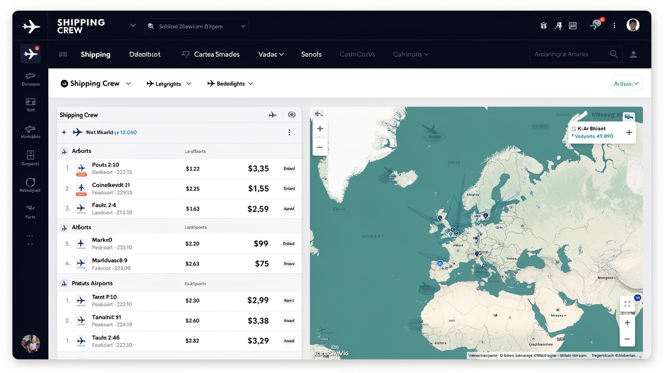Zoom out using the bottom-right map minus
This screenshot has height=373, width=664.
pyautogui.click(x=627, y=339)
